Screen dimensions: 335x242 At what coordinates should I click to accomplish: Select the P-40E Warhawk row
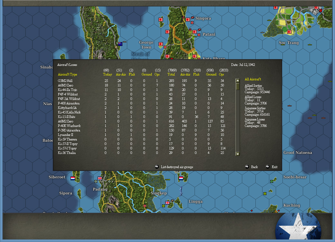pyautogui.click(x=141, y=126)
